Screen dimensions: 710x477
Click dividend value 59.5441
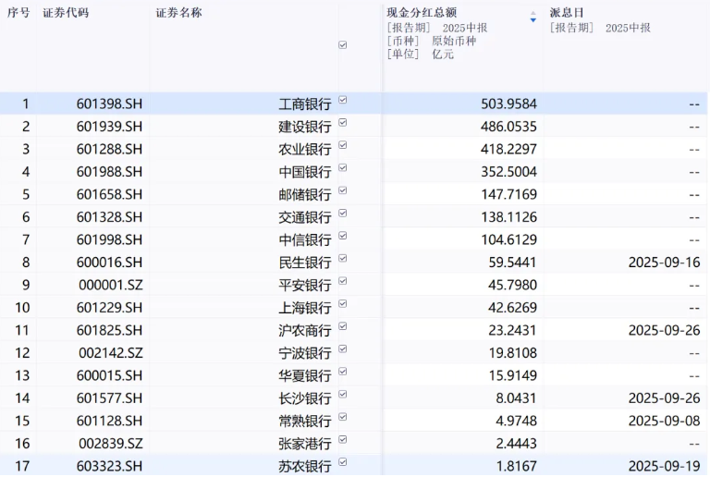point(512,263)
